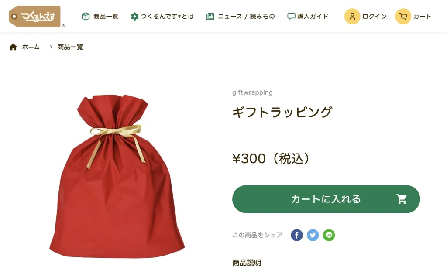Click the ログイン link

[374, 16]
